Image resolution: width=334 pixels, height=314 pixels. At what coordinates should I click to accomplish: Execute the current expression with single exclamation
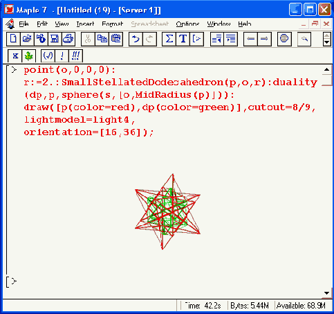point(62,56)
